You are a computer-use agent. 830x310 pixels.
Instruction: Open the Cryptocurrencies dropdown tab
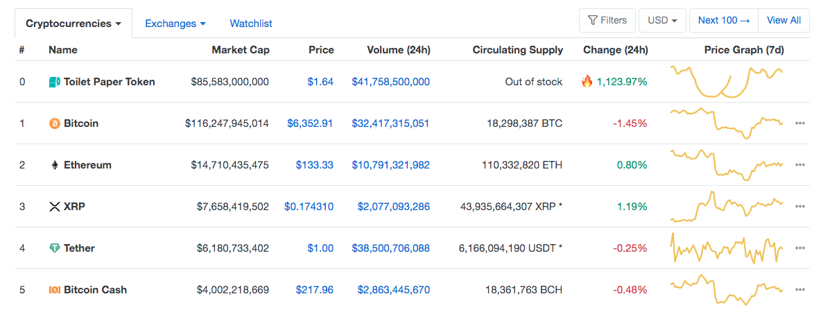[x=74, y=24]
